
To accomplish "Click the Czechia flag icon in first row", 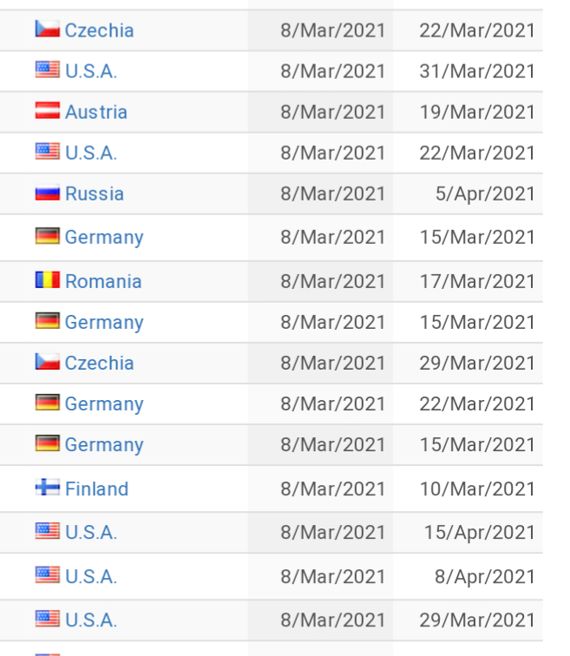I will (47, 29).
